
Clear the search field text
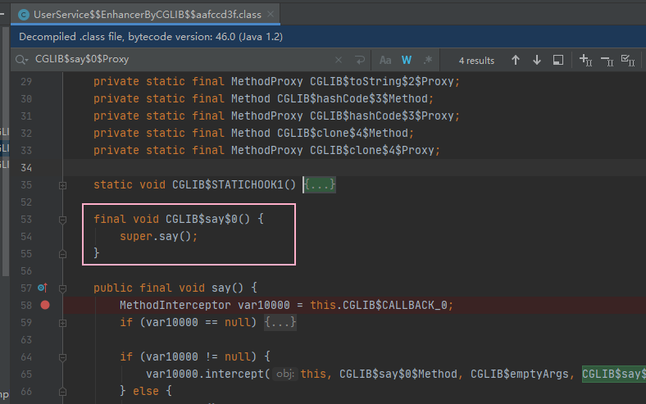[339, 60]
